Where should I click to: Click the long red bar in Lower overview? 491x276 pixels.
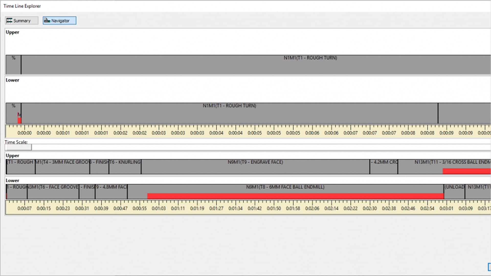[x=295, y=196]
